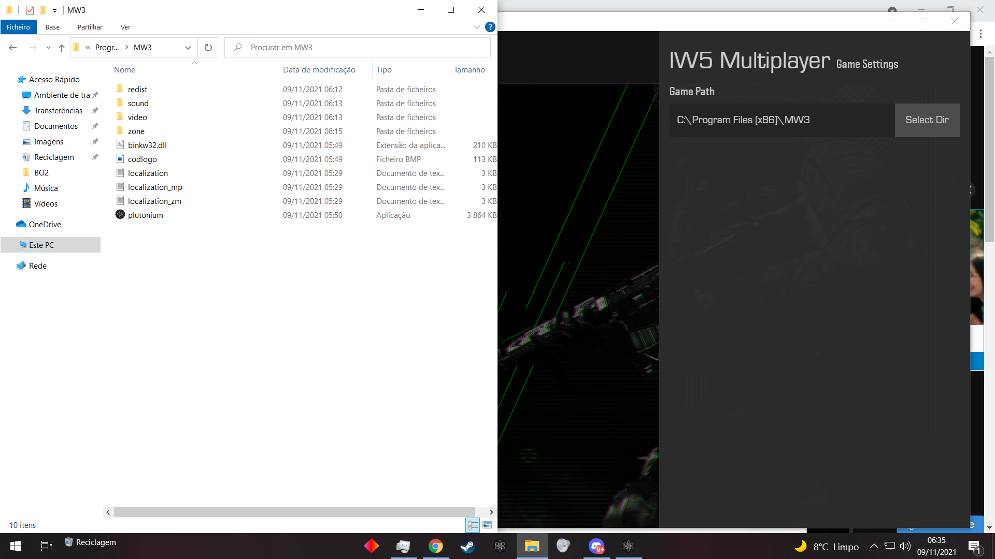995x559 pixels.
Task: Open weather widget showing 8°C Limpo
Action: coord(827,546)
